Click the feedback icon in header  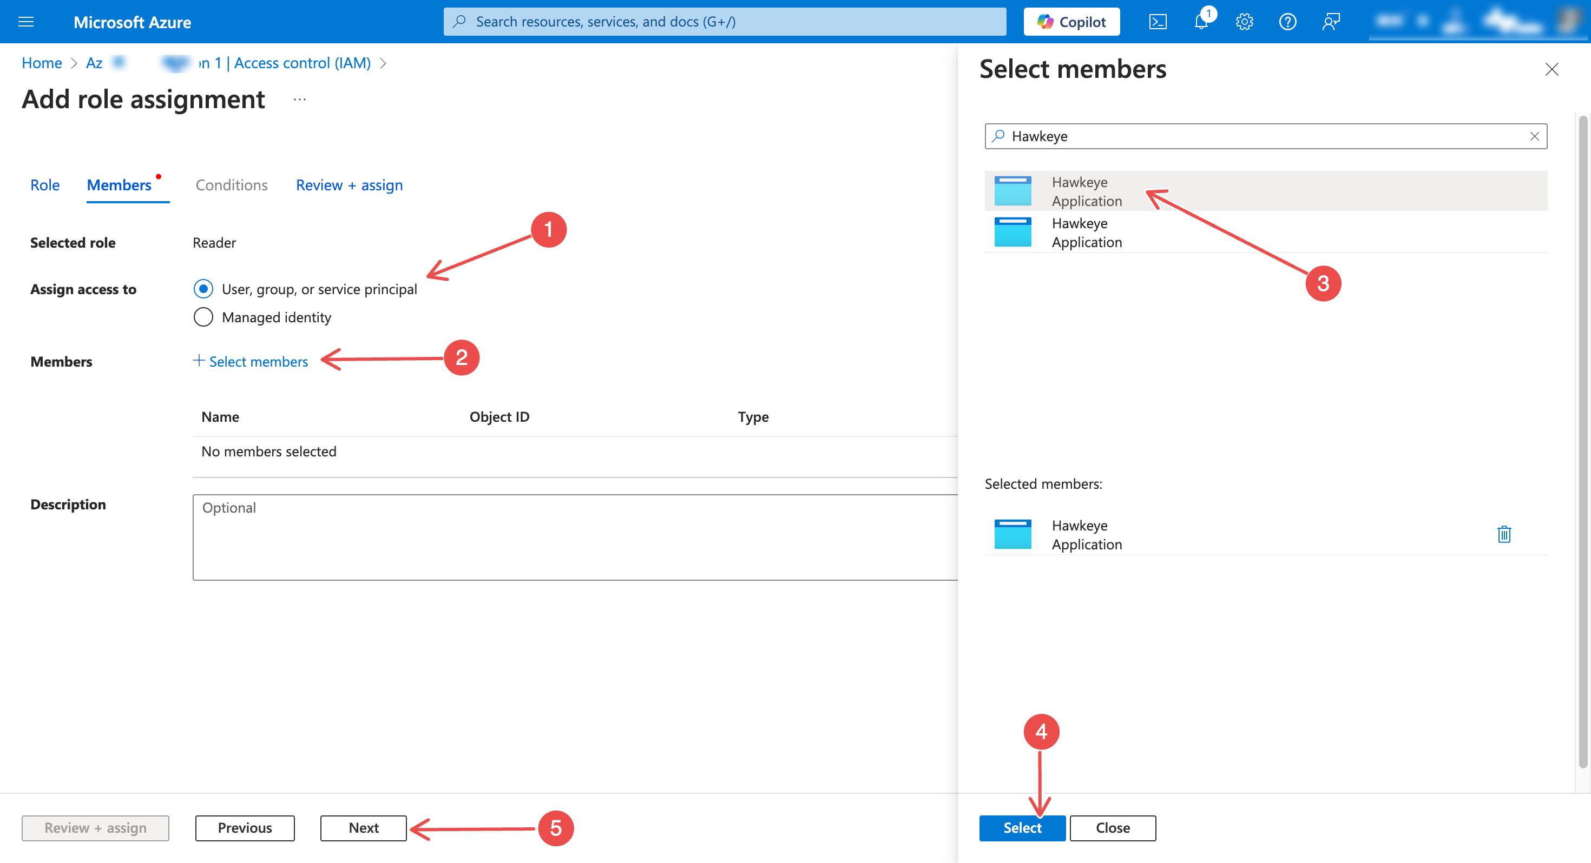[x=1330, y=22]
